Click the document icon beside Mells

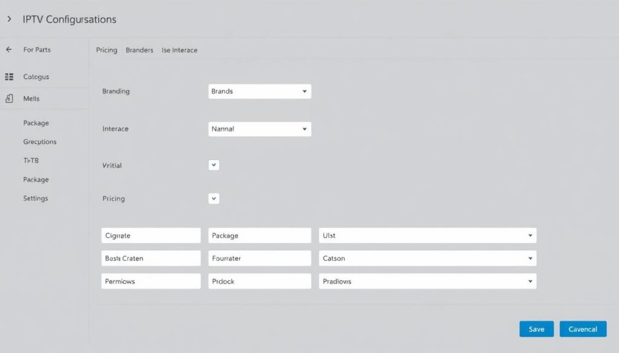point(9,98)
